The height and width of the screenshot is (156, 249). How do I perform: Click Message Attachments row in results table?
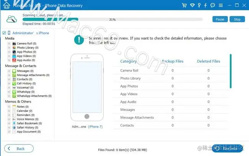tap(171, 118)
